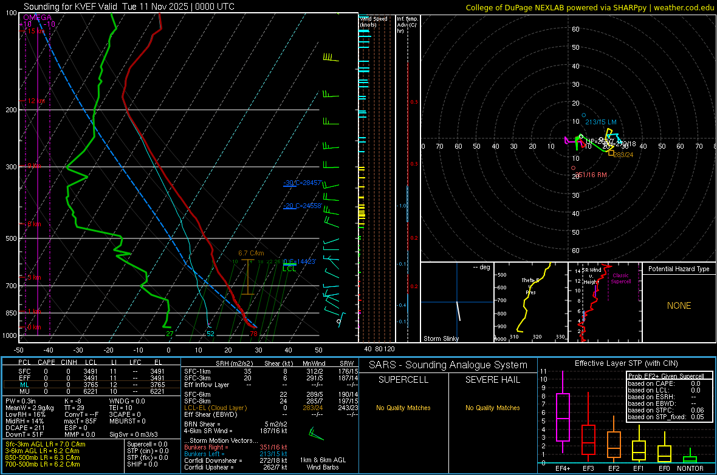
Task: Click the Storm Slinky label
Action: [441, 339]
